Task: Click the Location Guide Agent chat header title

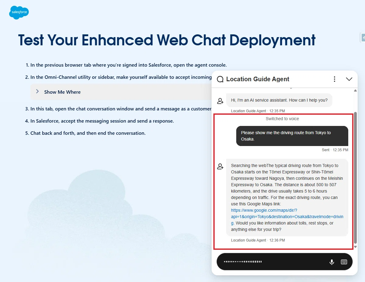Action: point(258,79)
